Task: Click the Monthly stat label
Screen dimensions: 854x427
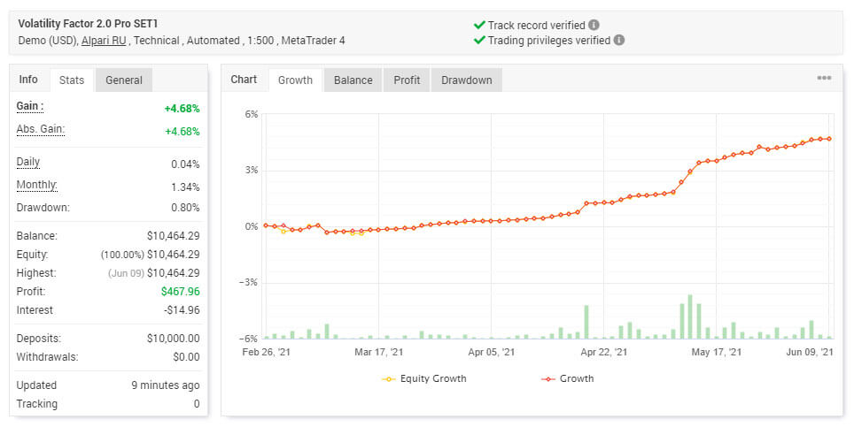Action: [37, 185]
